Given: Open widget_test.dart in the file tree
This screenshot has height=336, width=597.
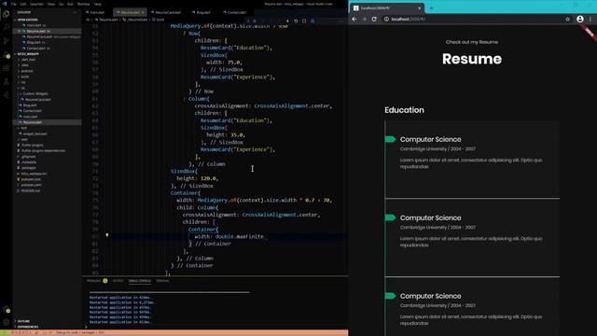Looking at the screenshot, I should (x=35, y=133).
